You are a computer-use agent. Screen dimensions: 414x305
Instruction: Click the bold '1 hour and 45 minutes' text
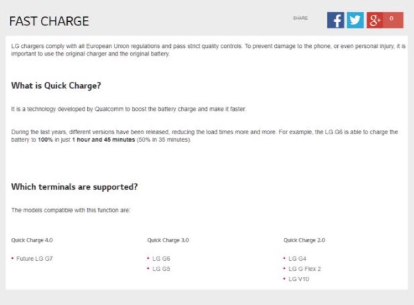coord(103,140)
